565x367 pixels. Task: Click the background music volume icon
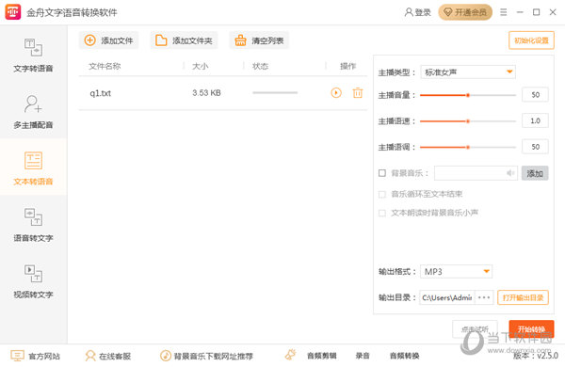510,173
